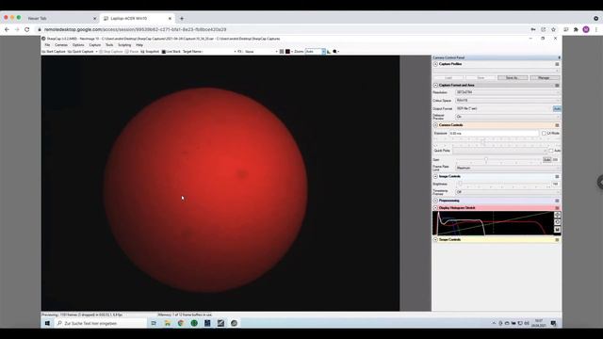
Task: Toggle the LX Mode checkbox
Action: [544, 134]
